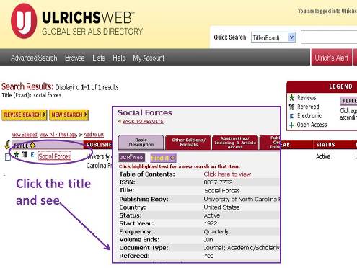Click the Frequency value Quarterly
357x268 pixels.
216,232
